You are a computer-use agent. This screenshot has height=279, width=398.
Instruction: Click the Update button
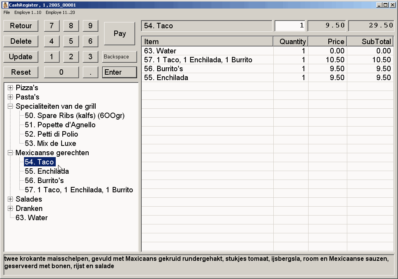click(21, 57)
